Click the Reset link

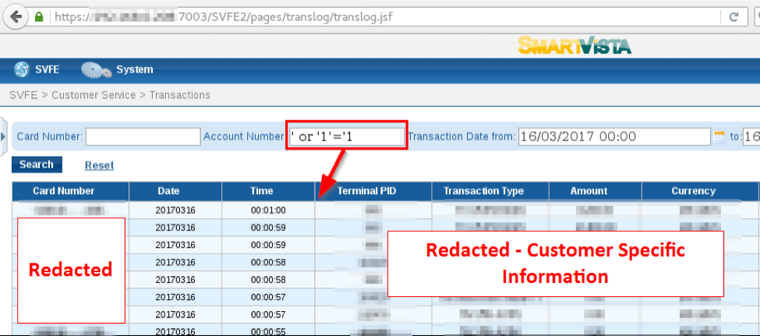coord(99,165)
